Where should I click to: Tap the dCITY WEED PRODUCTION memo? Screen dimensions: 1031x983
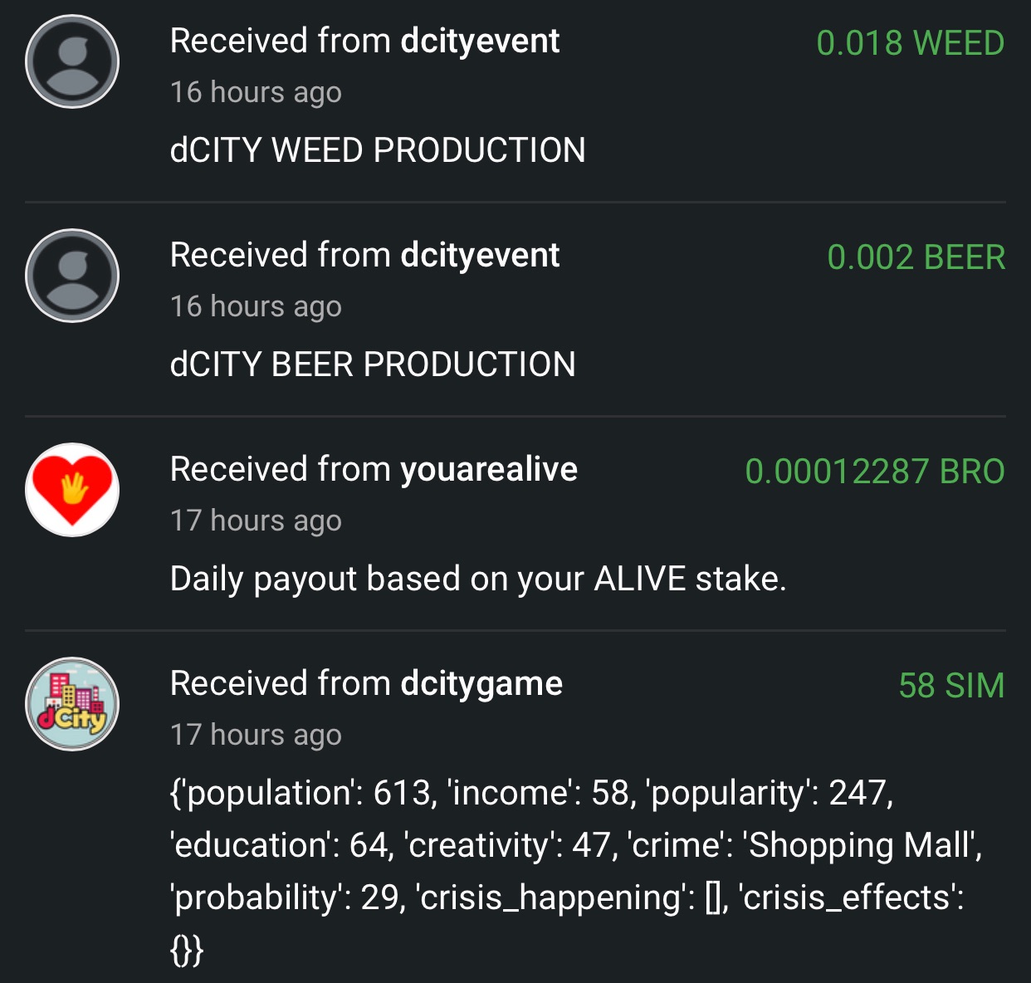378,150
